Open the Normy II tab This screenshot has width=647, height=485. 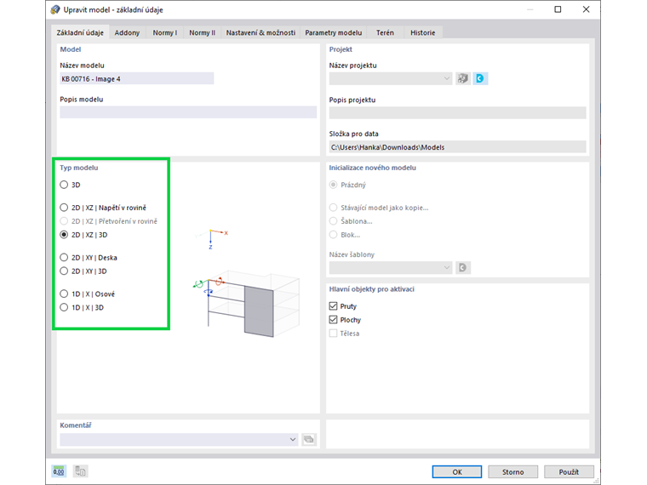coord(203,32)
